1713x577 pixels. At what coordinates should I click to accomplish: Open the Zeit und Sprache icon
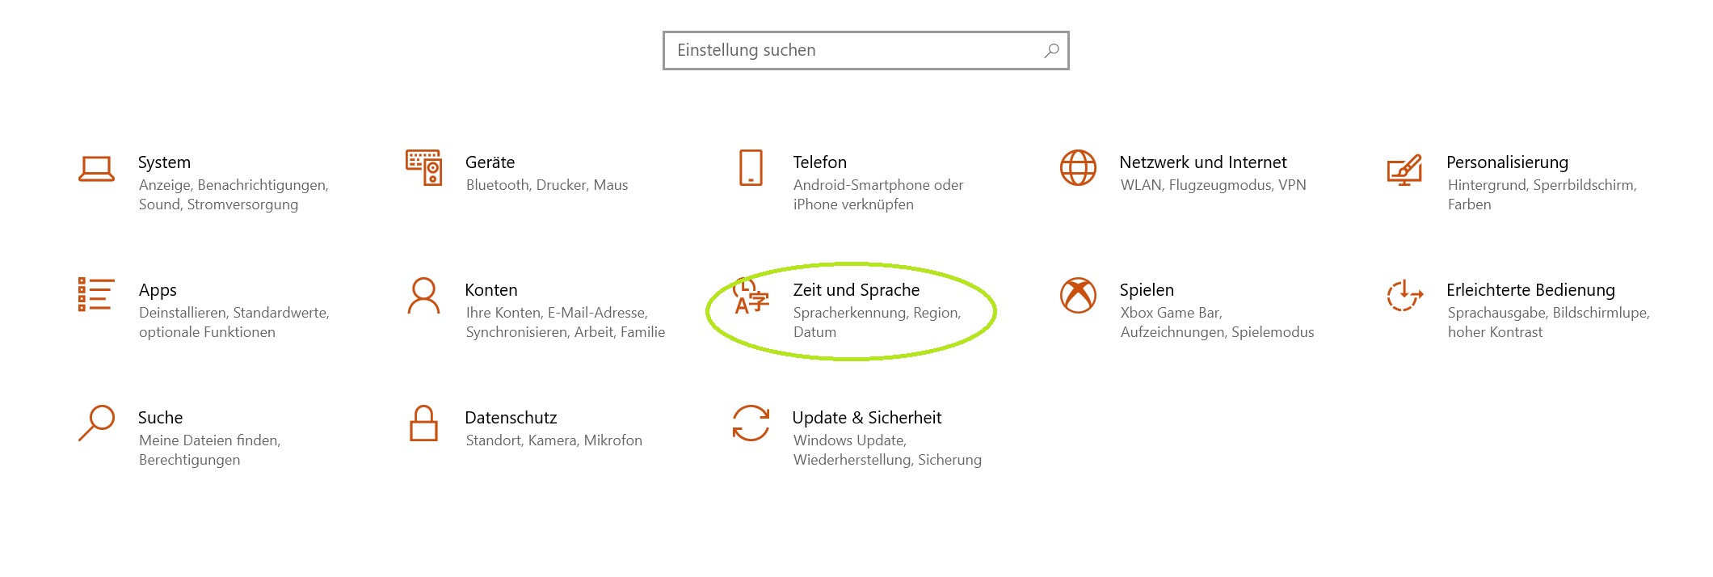coord(751,296)
